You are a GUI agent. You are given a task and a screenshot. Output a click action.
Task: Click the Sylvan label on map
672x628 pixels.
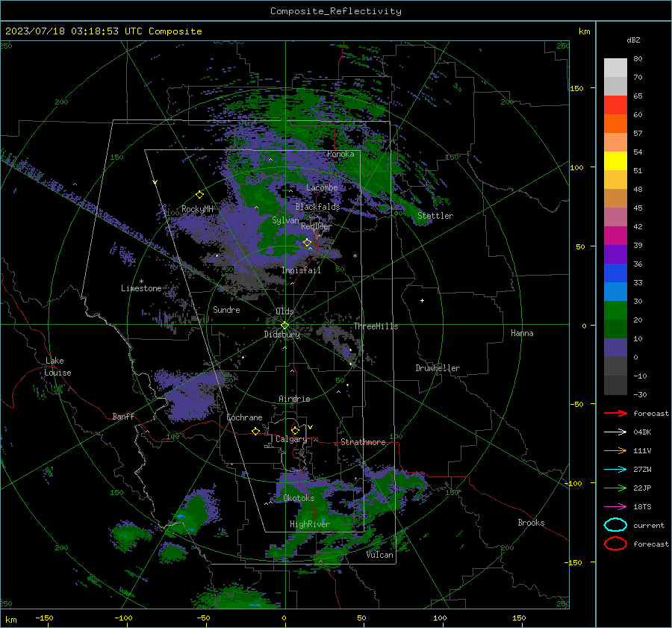tap(285, 220)
